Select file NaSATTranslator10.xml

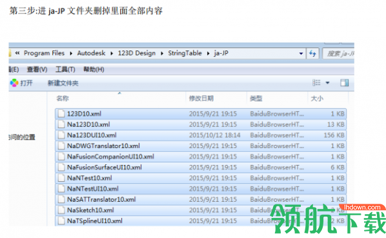coord(201,200)
